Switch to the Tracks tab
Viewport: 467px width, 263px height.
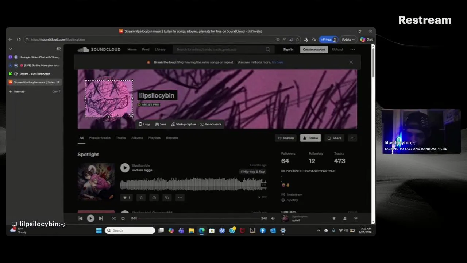pos(121,138)
